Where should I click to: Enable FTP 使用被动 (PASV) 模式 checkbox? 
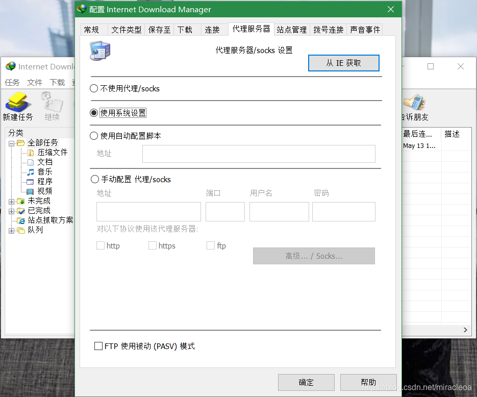[98, 346]
